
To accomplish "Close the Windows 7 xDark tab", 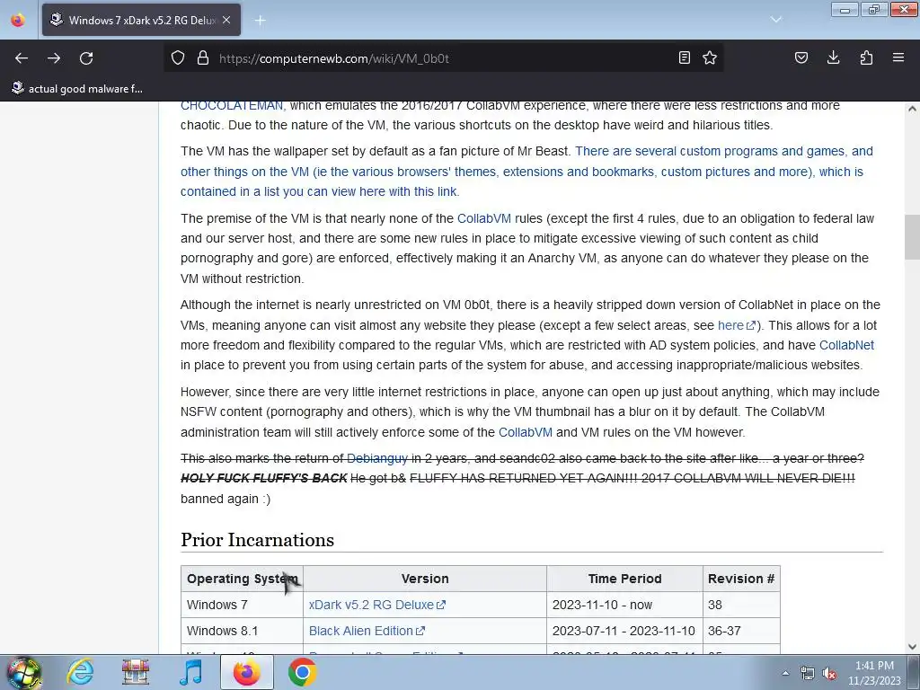I will [x=226, y=20].
